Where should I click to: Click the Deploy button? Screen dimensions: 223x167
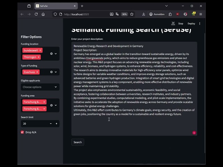[191, 24]
